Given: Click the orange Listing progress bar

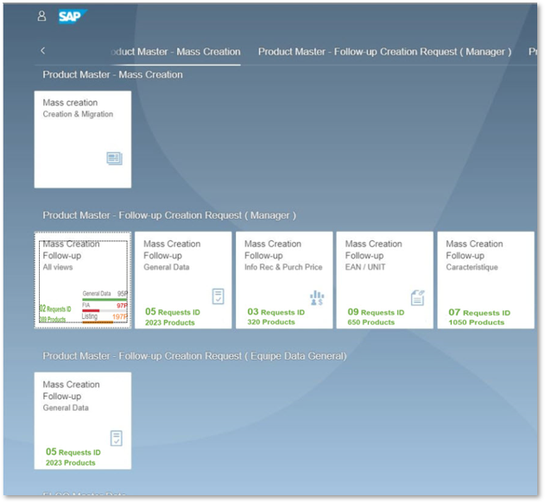Looking at the screenshot, I should pyautogui.click(x=100, y=322).
